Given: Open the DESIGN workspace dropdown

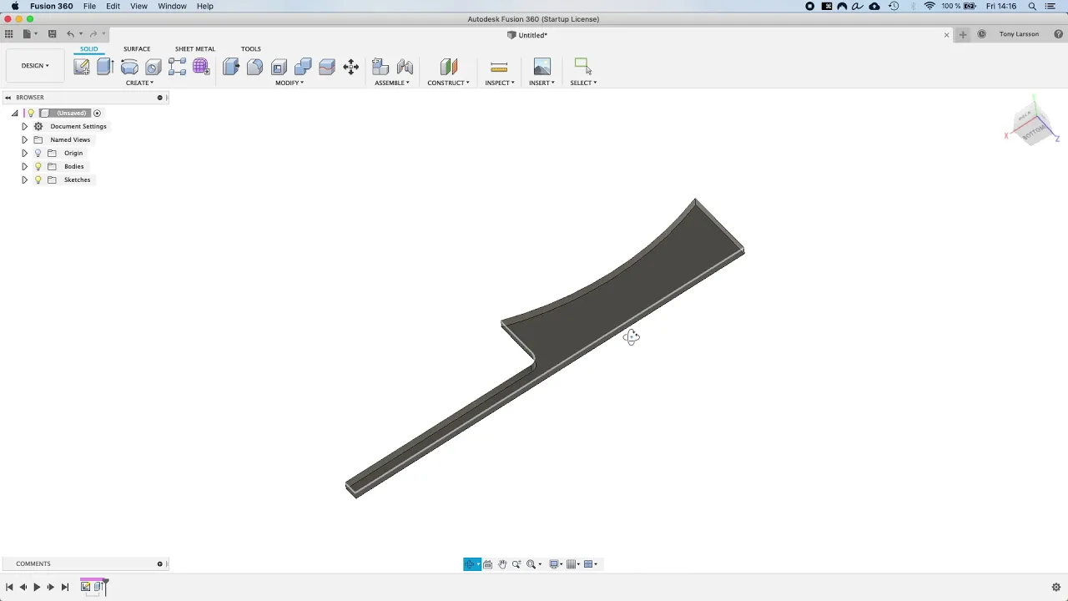Looking at the screenshot, I should click(35, 65).
